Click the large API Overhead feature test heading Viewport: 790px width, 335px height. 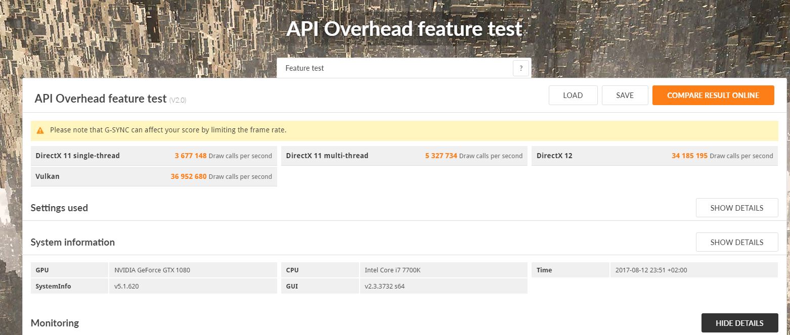pos(404,29)
